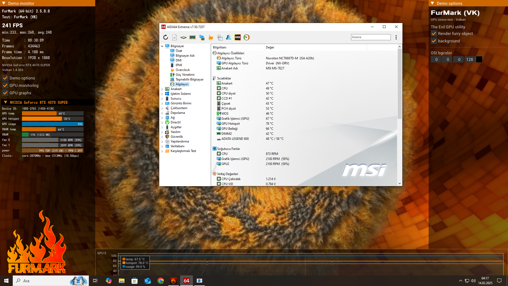Screen dimensions: 508x286
Task: Click the Arama search field
Action: (x=371, y=37)
